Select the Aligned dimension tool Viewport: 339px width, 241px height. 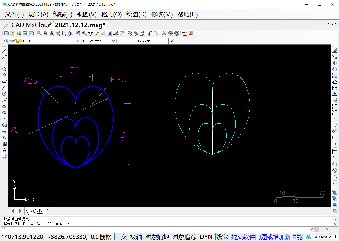click(x=335, y=158)
